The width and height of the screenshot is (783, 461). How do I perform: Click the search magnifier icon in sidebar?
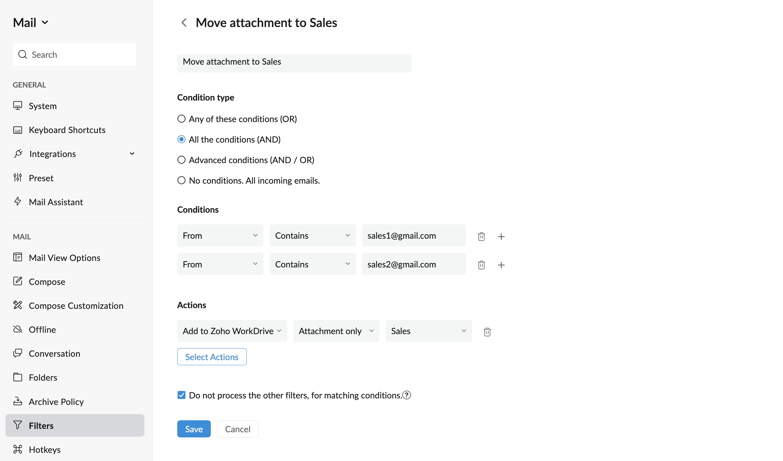pyautogui.click(x=23, y=54)
